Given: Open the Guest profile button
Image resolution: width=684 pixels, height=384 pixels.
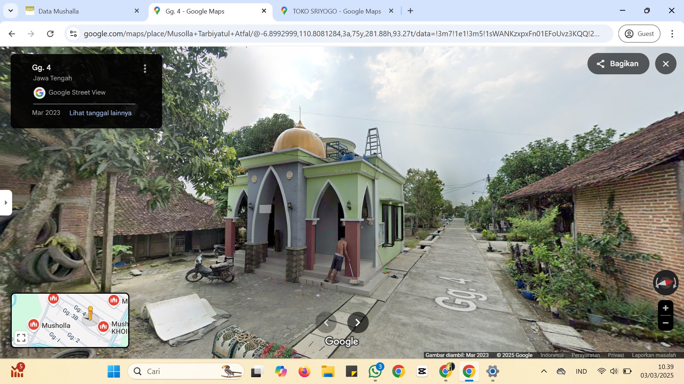Looking at the screenshot, I should click(x=639, y=34).
